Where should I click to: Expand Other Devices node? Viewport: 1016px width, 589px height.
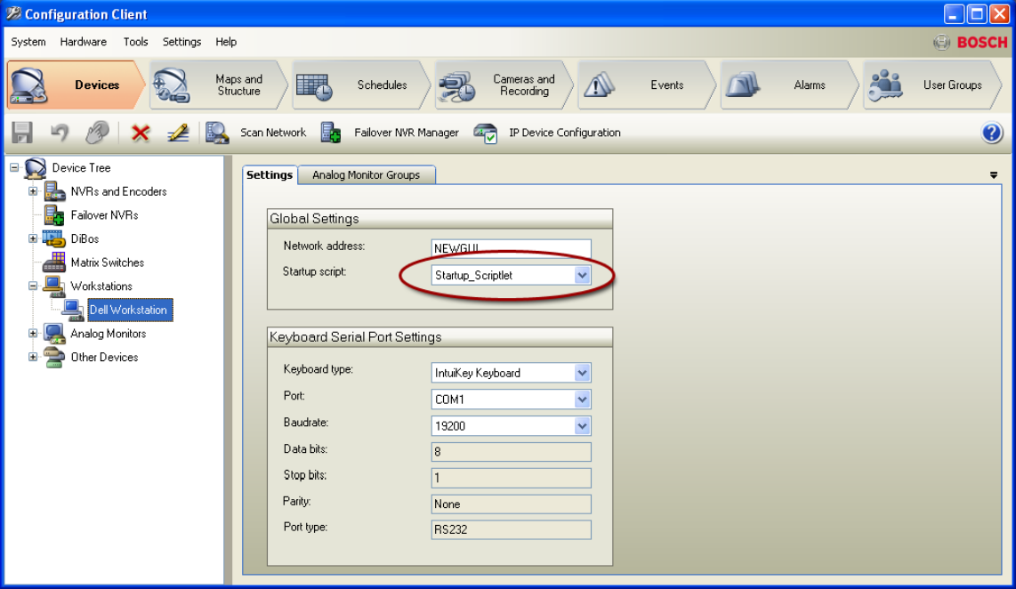click(x=33, y=357)
